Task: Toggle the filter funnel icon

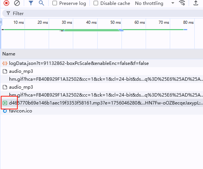Action: click(31, 3)
